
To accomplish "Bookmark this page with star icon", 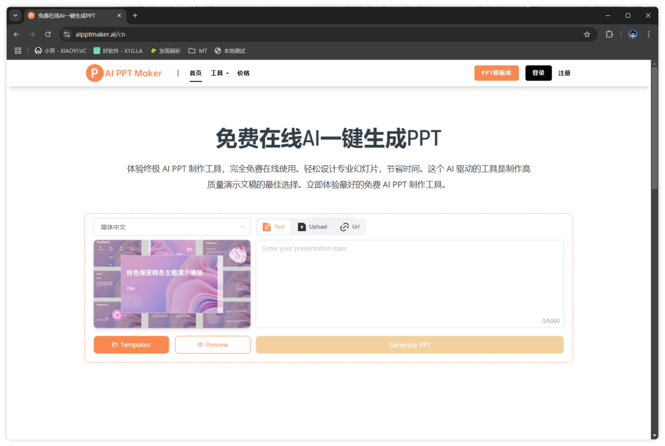I will tap(587, 34).
